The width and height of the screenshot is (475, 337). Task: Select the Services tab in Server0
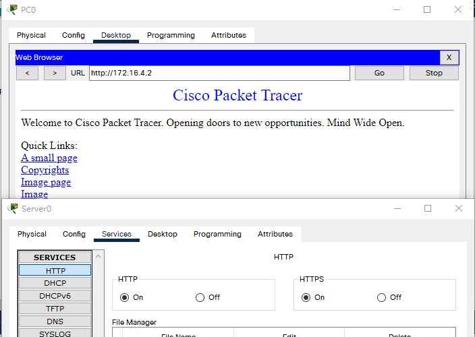pos(117,234)
